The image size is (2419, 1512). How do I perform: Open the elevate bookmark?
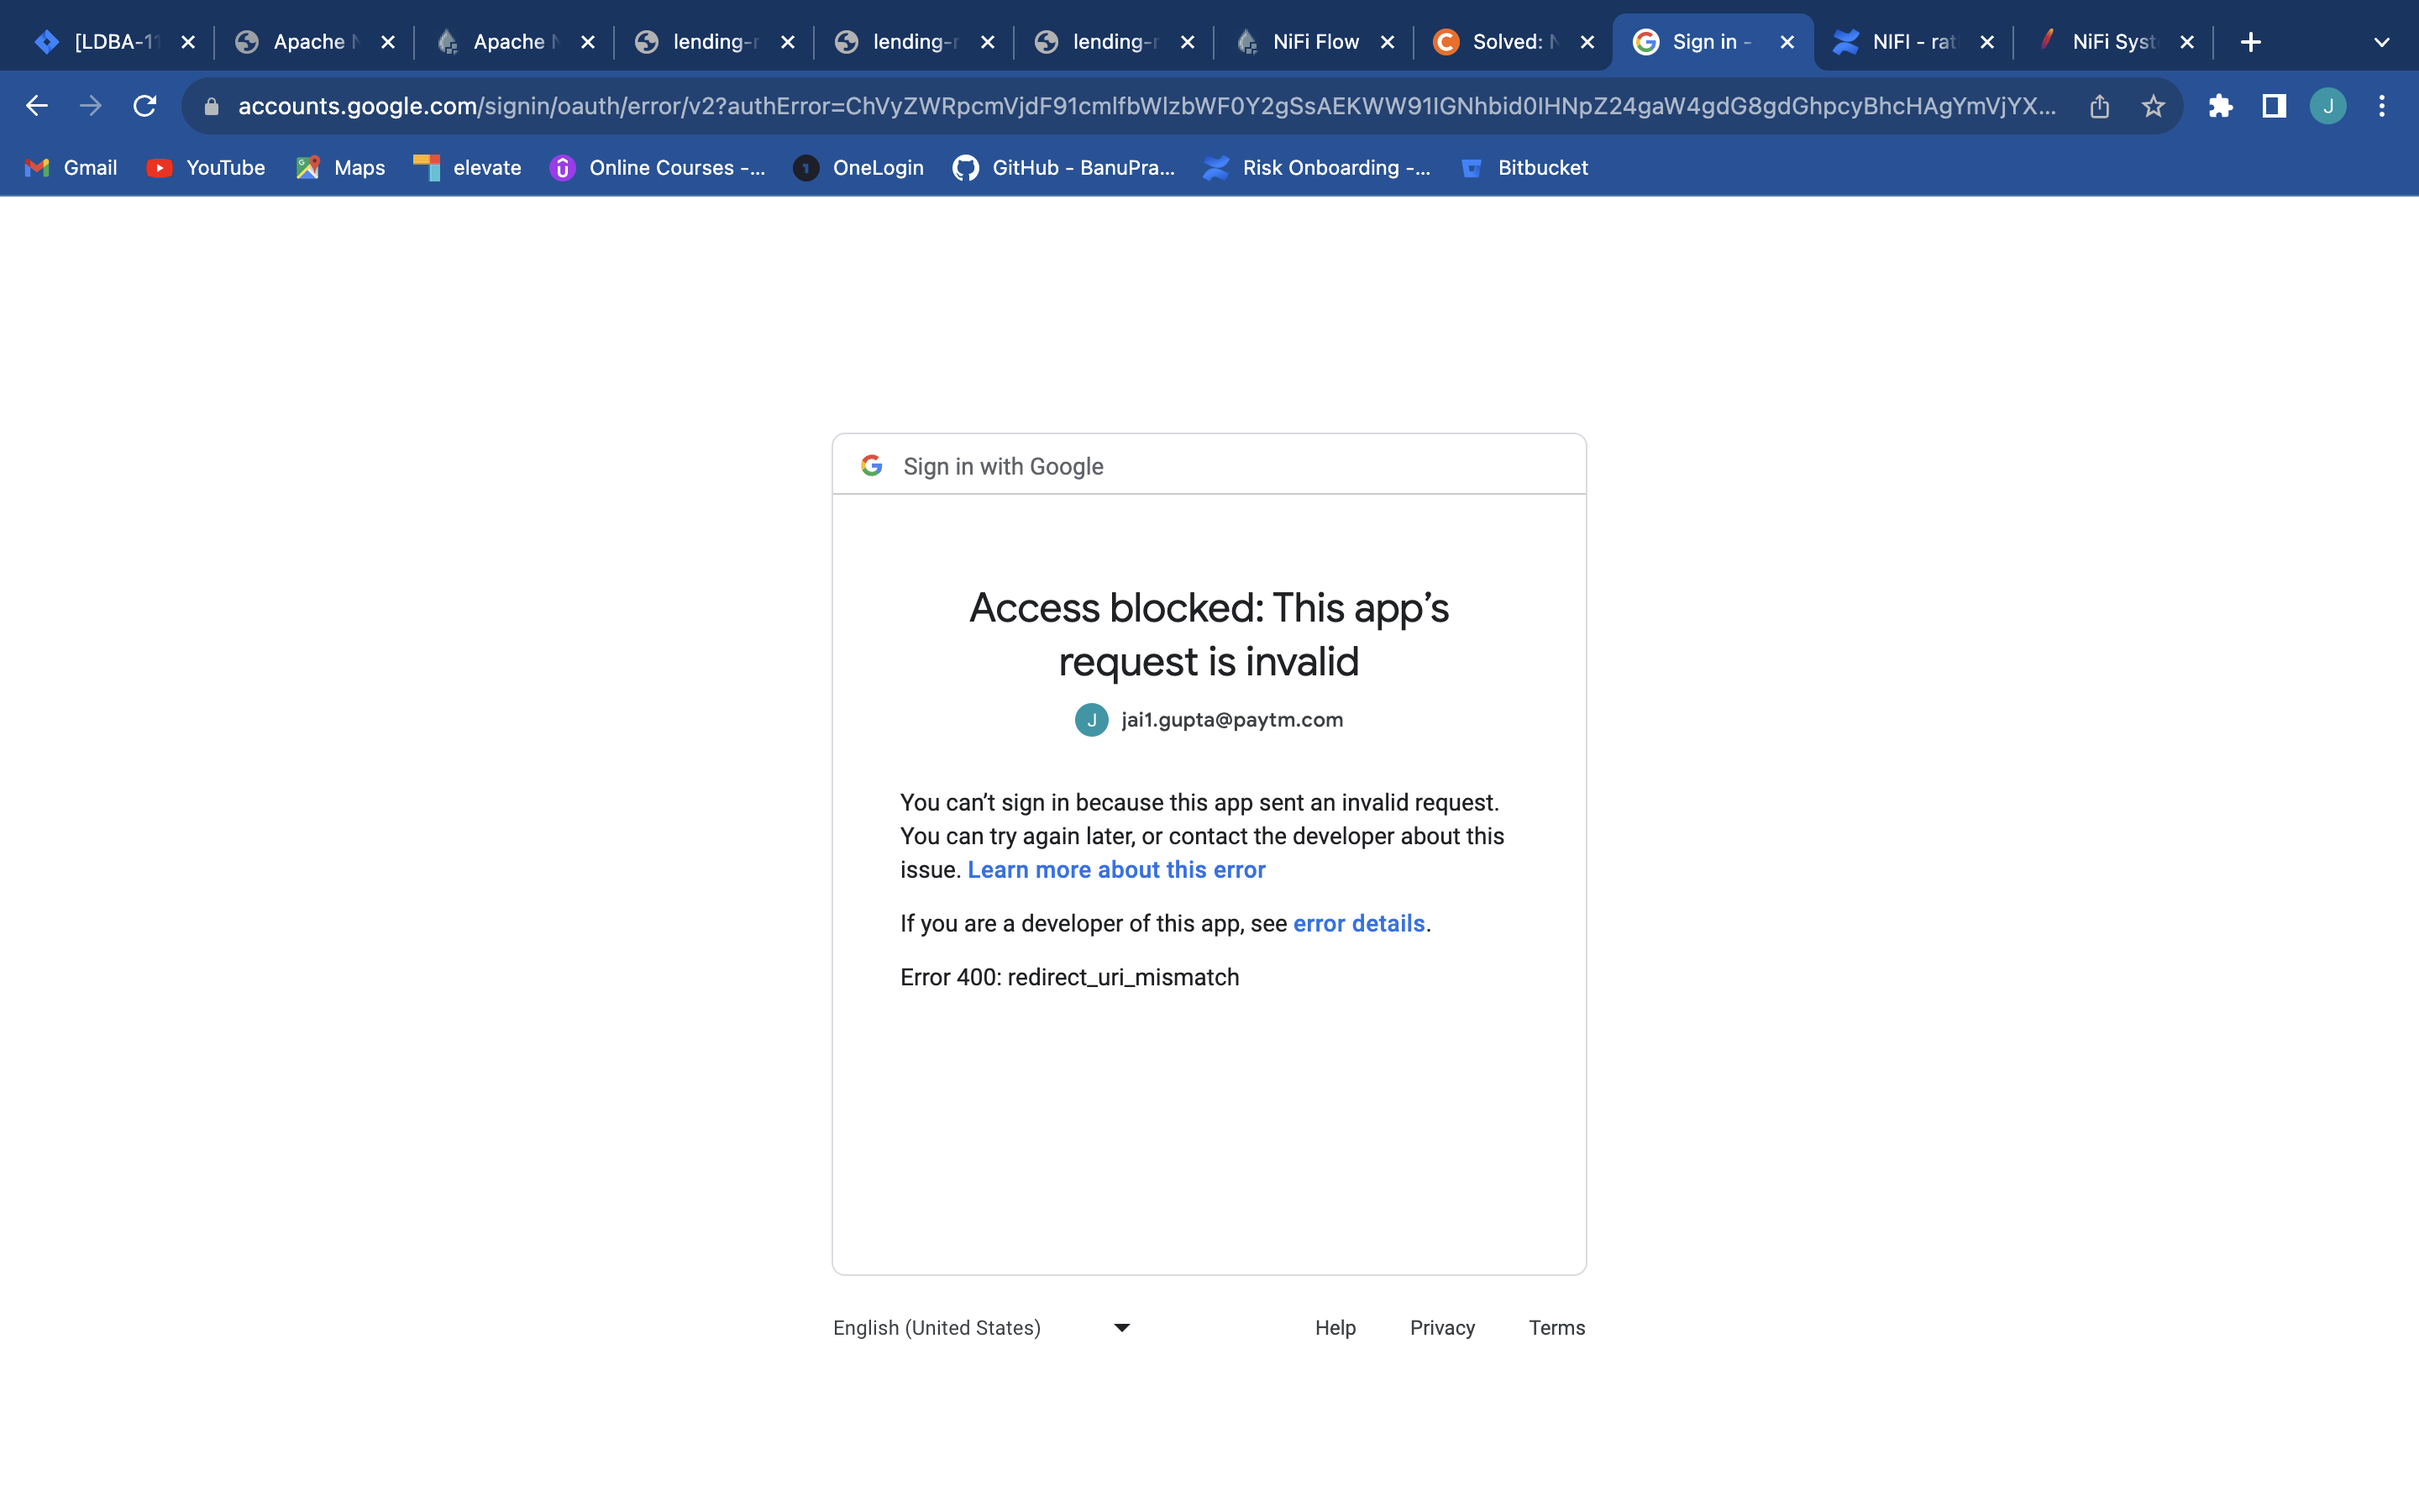(466, 168)
